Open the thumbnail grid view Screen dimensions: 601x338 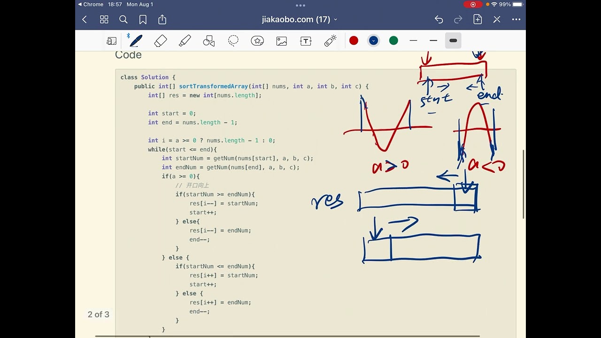[x=104, y=19]
